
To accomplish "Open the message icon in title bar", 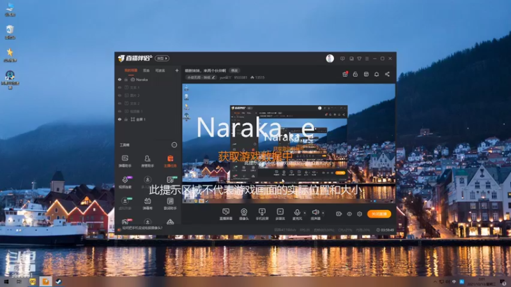I will [x=342, y=59].
